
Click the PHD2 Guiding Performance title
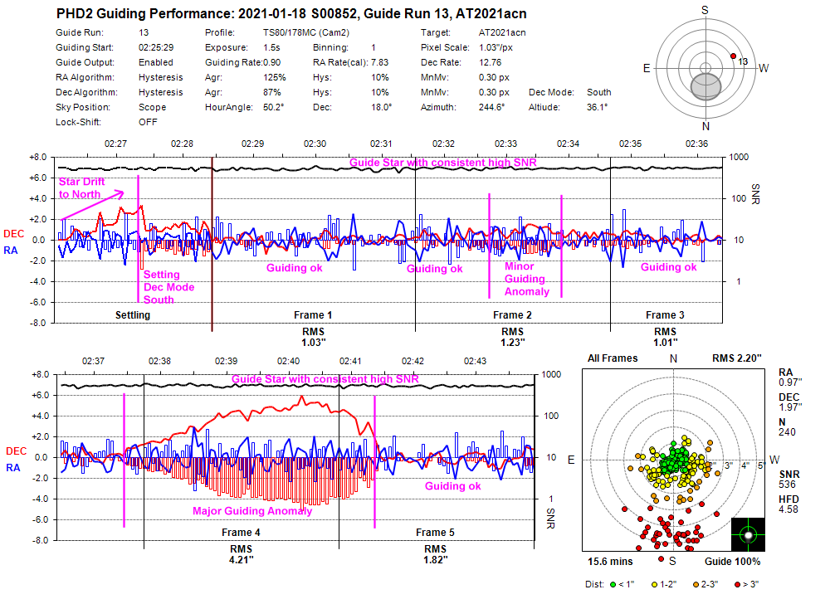[291, 14]
